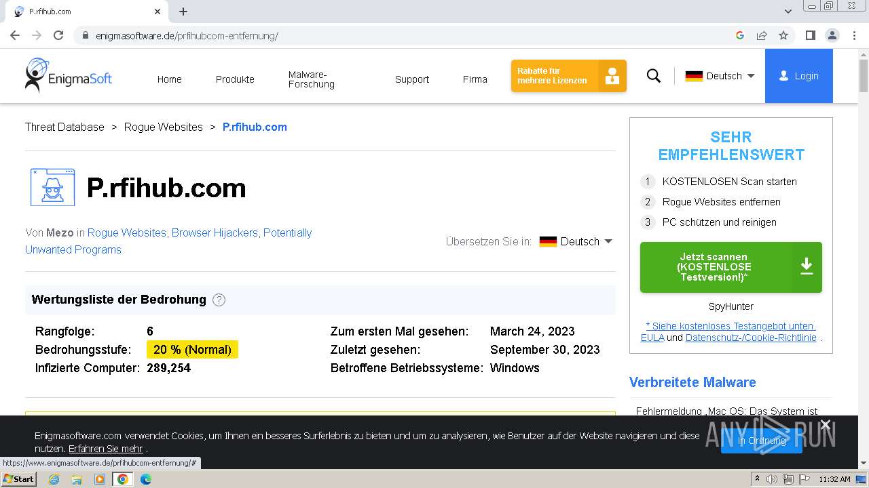
Task: Click the threat scorecard help question icon
Action: pyautogui.click(x=219, y=300)
